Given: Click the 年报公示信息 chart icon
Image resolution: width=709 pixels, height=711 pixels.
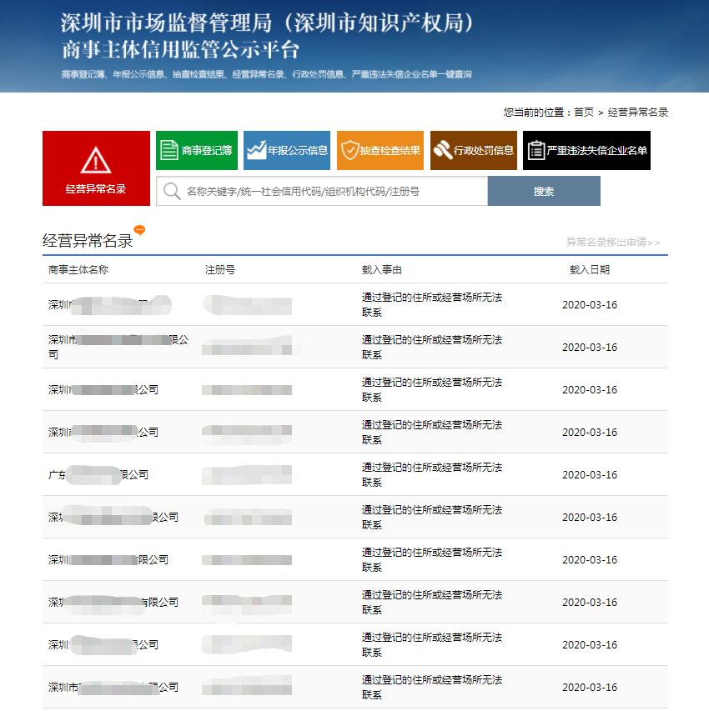Looking at the screenshot, I should 259,150.
